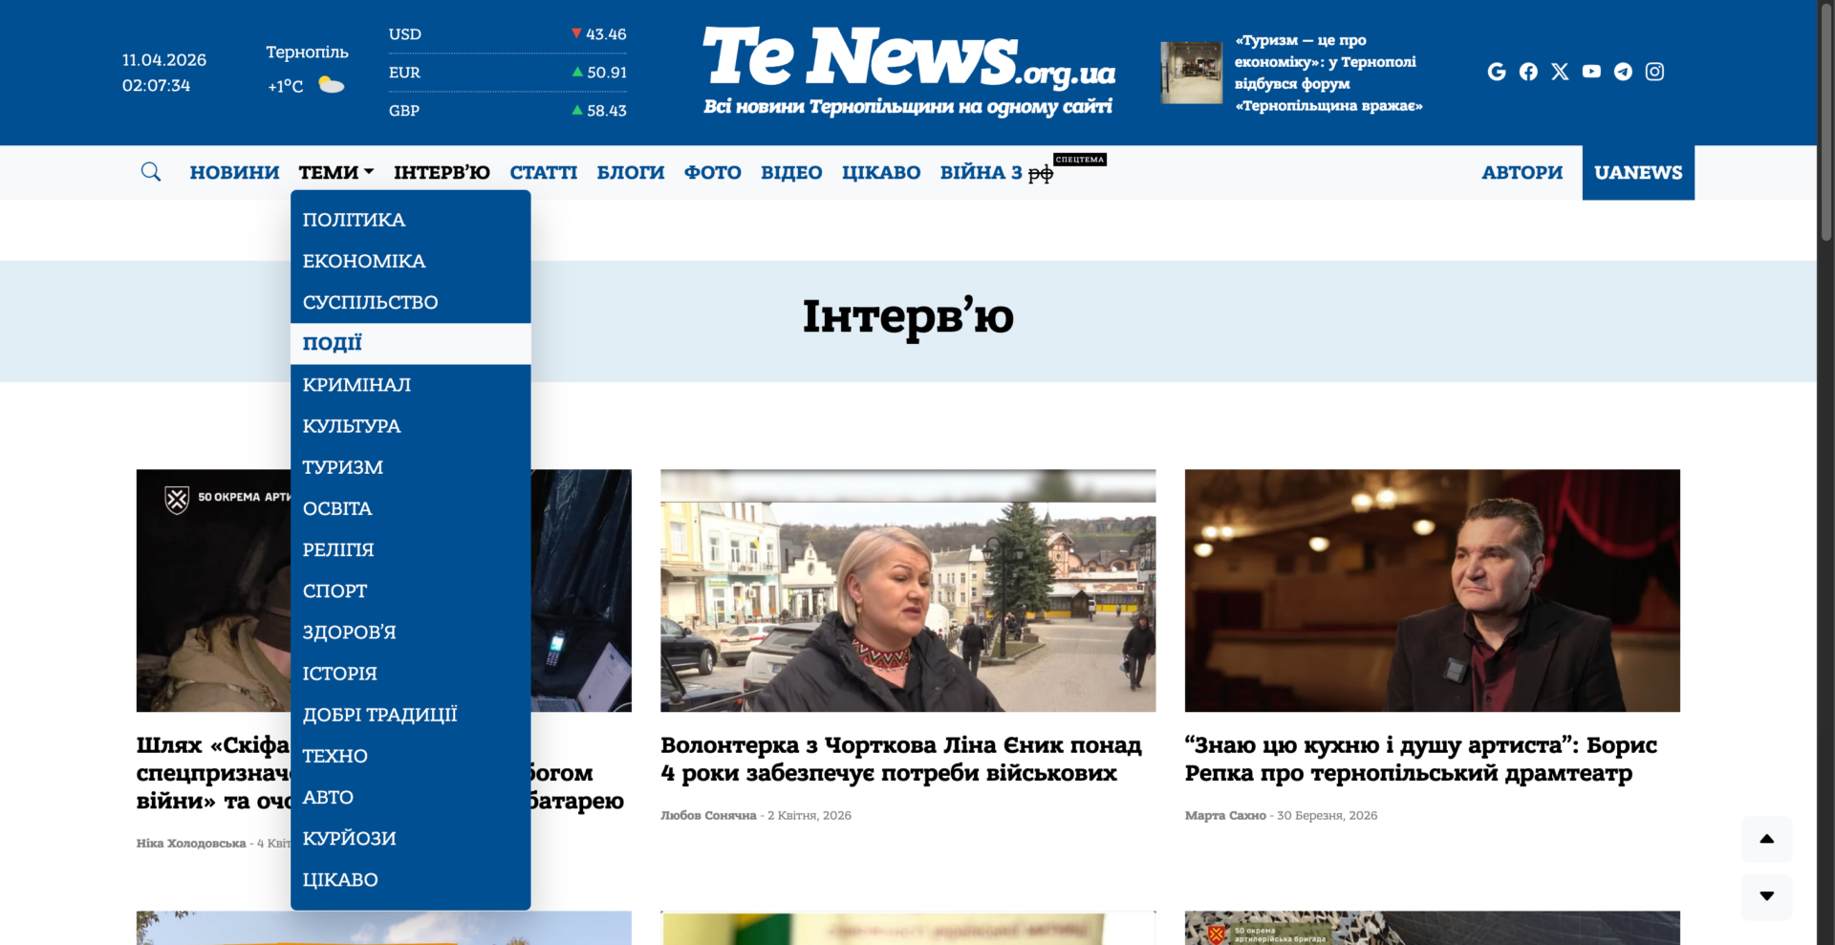Open author Ніка Холодовська
Screen dimensions: 1835x945
tap(191, 844)
